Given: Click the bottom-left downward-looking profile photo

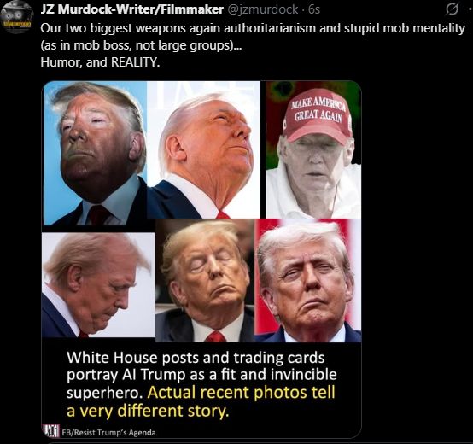Looking at the screenshot, I should pos(98,284).
